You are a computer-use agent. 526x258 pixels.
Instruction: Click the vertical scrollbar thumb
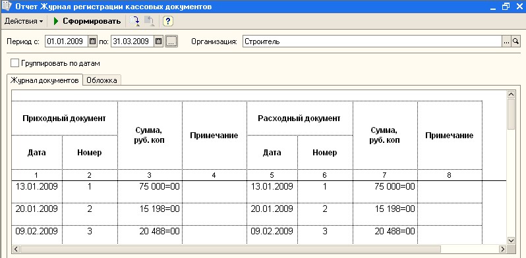[511, 115]
